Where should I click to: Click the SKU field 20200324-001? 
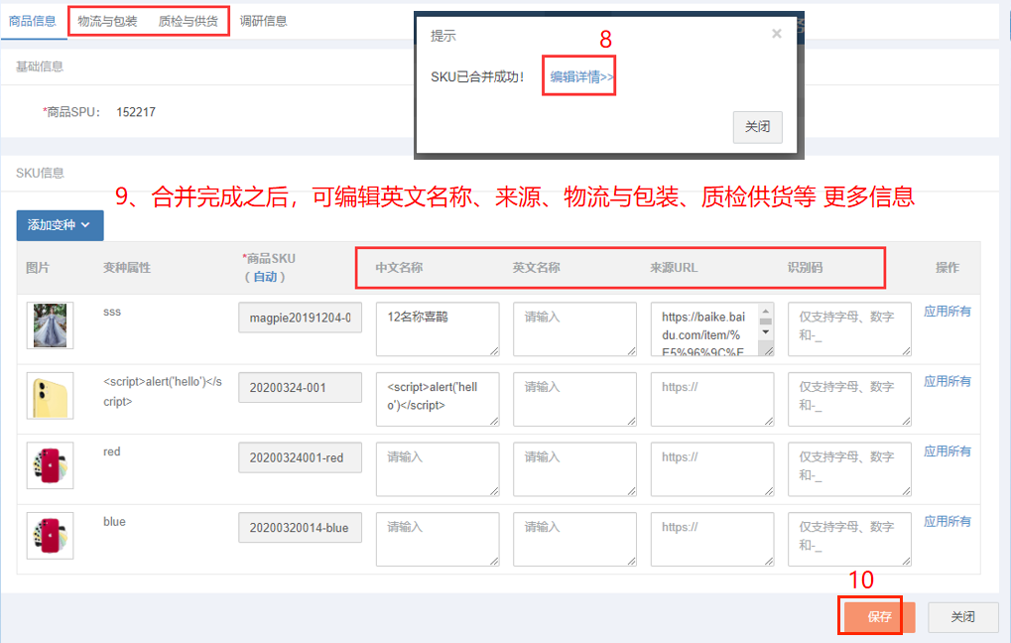pos(300,388)
